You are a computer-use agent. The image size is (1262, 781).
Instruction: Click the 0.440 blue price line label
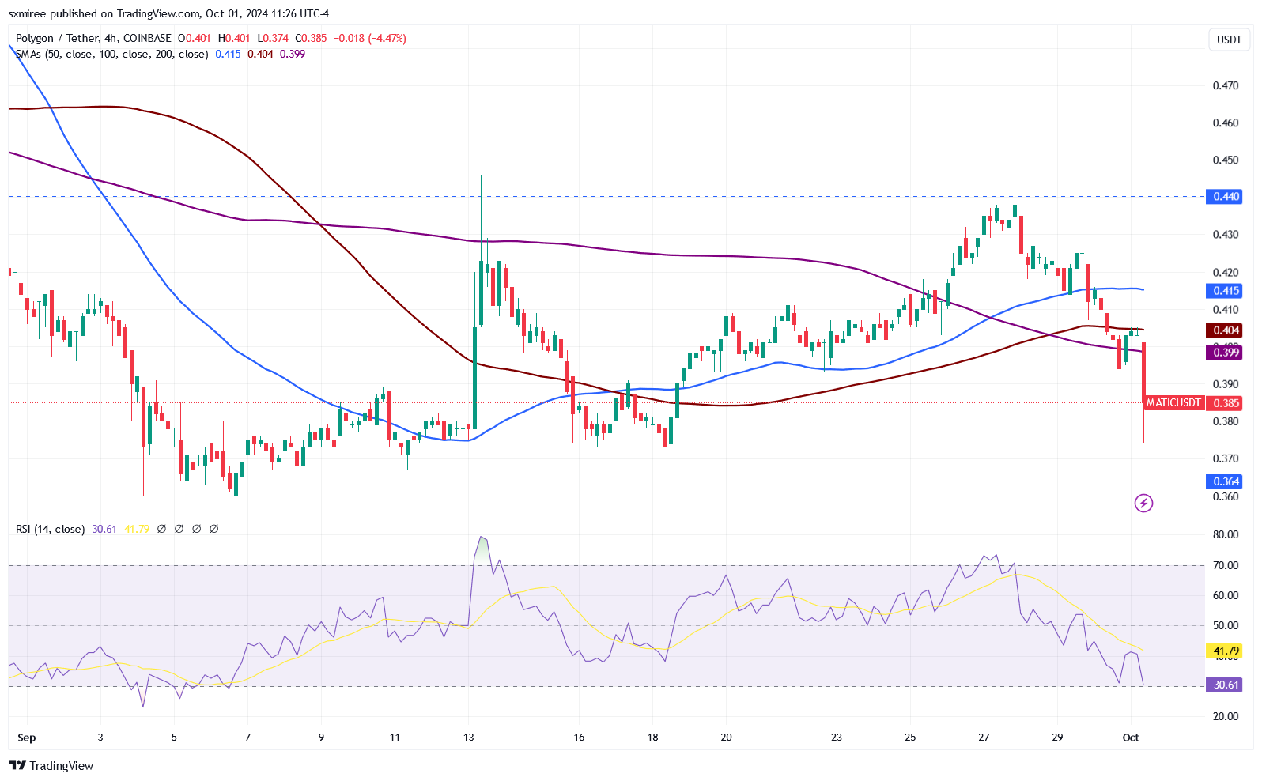click(x=1226, y=196)
